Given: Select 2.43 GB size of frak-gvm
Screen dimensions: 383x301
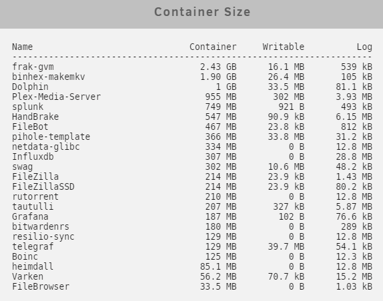Looking at the screenshot, I should pyautogui.click(x=218, y=67).
